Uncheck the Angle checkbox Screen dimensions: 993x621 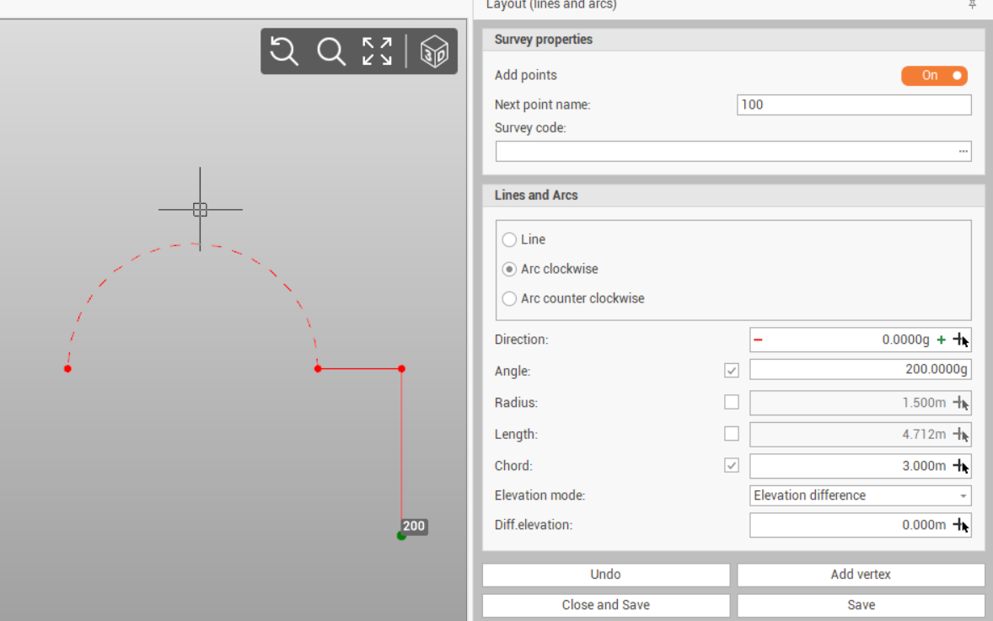coord(732,371)
